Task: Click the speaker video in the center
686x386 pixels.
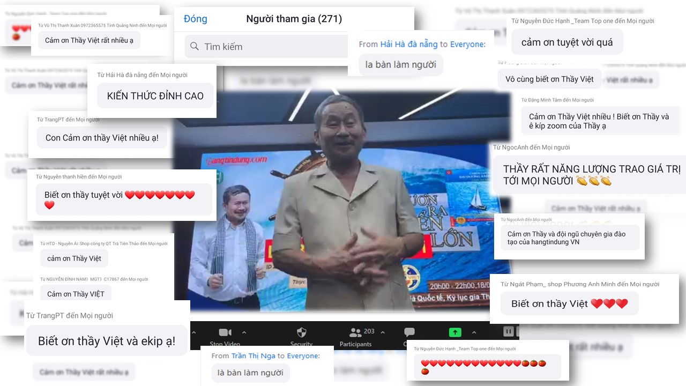Action: [343, 201]
